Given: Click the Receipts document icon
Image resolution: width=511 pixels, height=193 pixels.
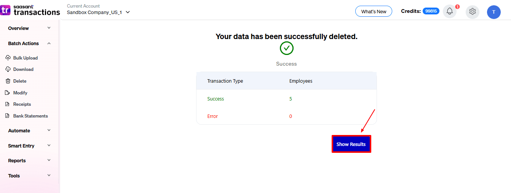Looking at the screenshot, I should coord(8,104).
